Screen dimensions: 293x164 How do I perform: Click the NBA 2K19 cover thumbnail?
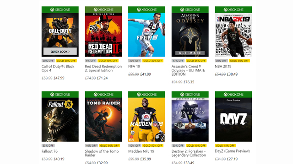[x=233, y=35]
